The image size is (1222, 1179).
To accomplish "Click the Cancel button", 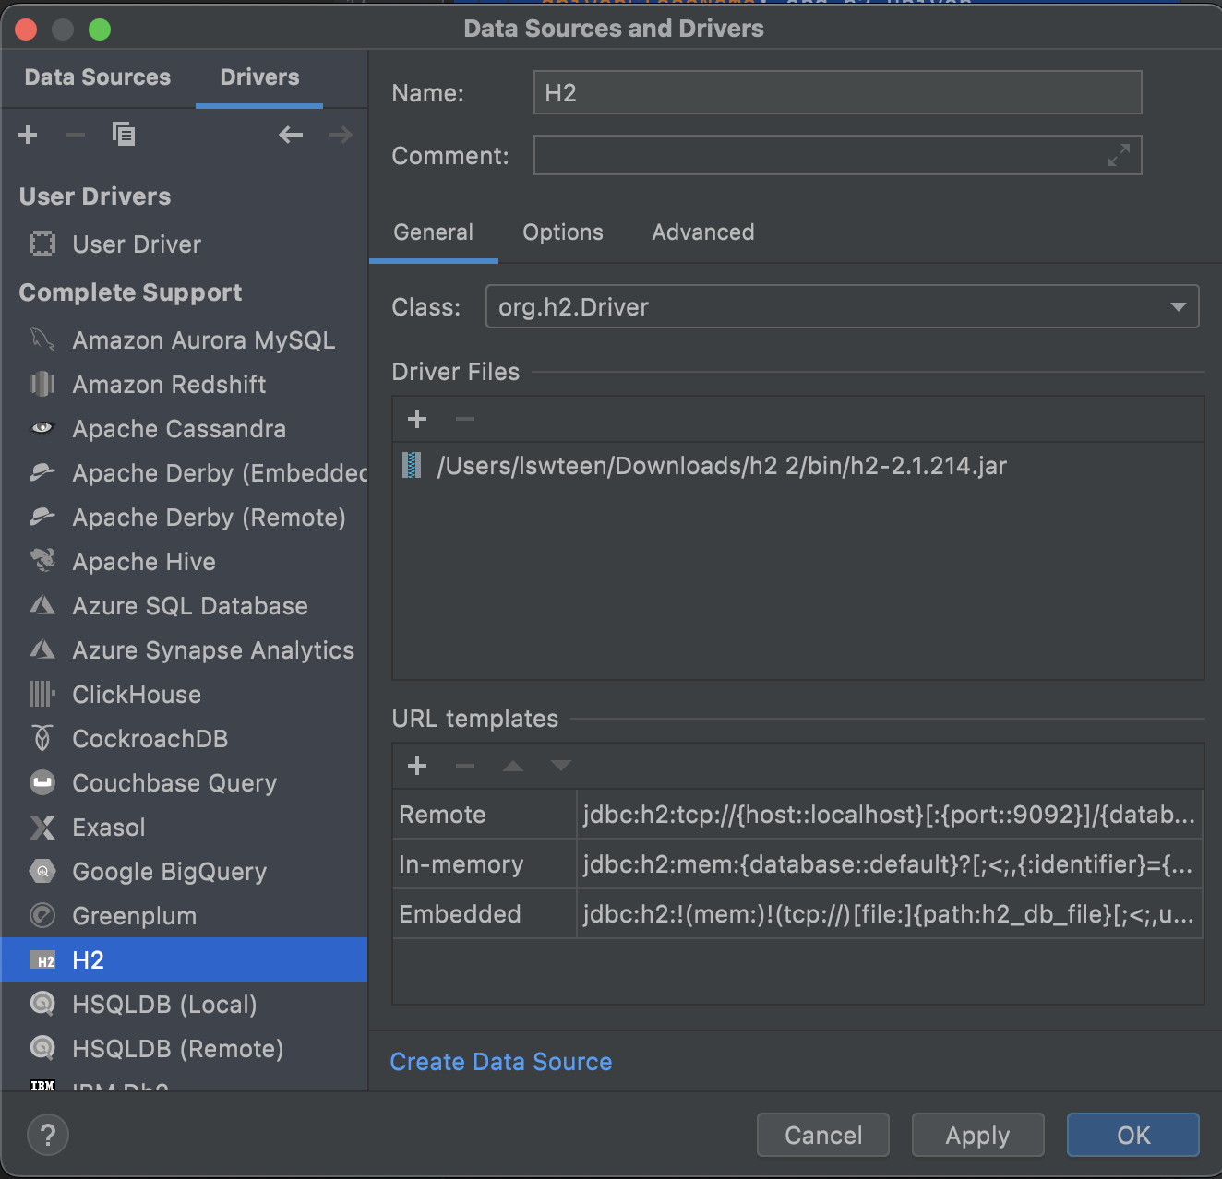I will click(823, 1135).
